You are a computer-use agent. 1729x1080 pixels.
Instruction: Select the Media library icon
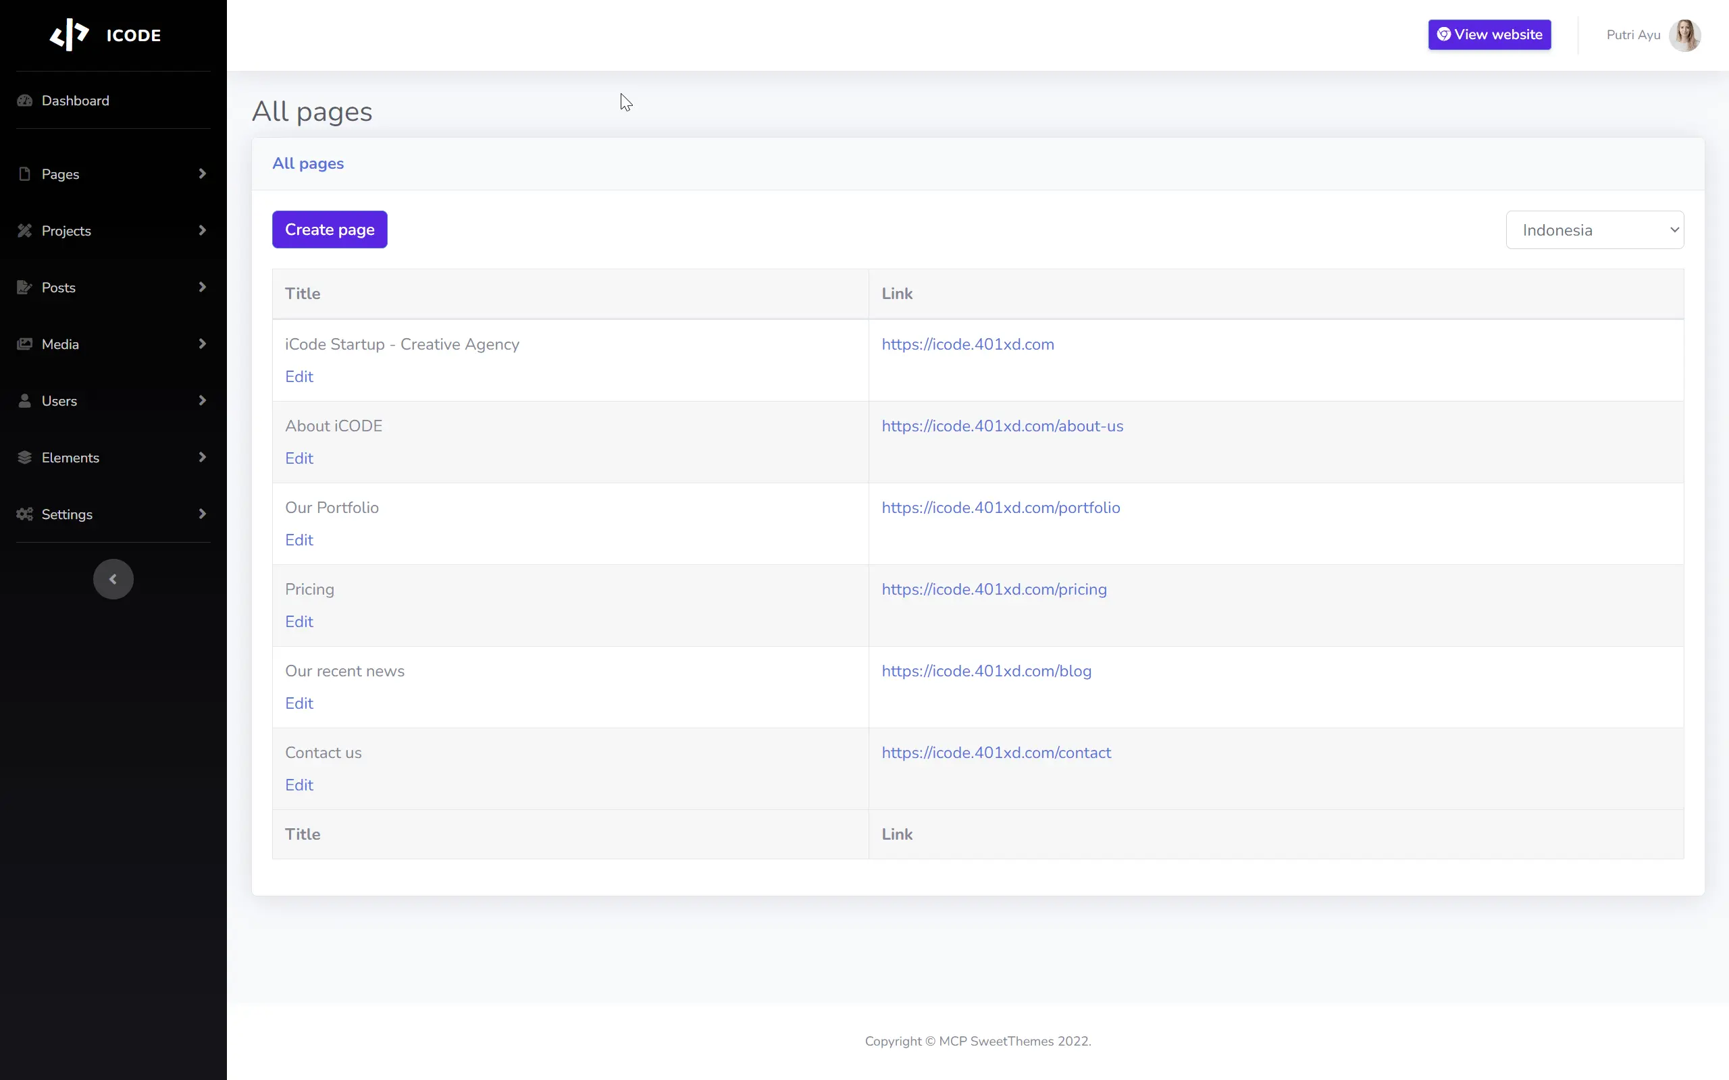[25, 344]
